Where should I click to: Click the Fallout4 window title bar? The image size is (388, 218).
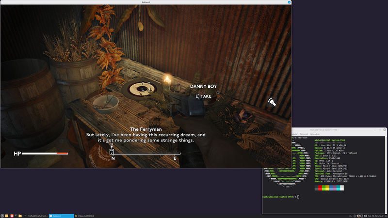[145, 2]
